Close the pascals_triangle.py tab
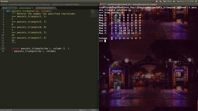 pos(32,8)
